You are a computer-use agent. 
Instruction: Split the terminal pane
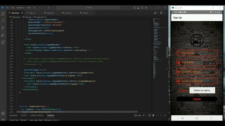[x=149, y=115]
